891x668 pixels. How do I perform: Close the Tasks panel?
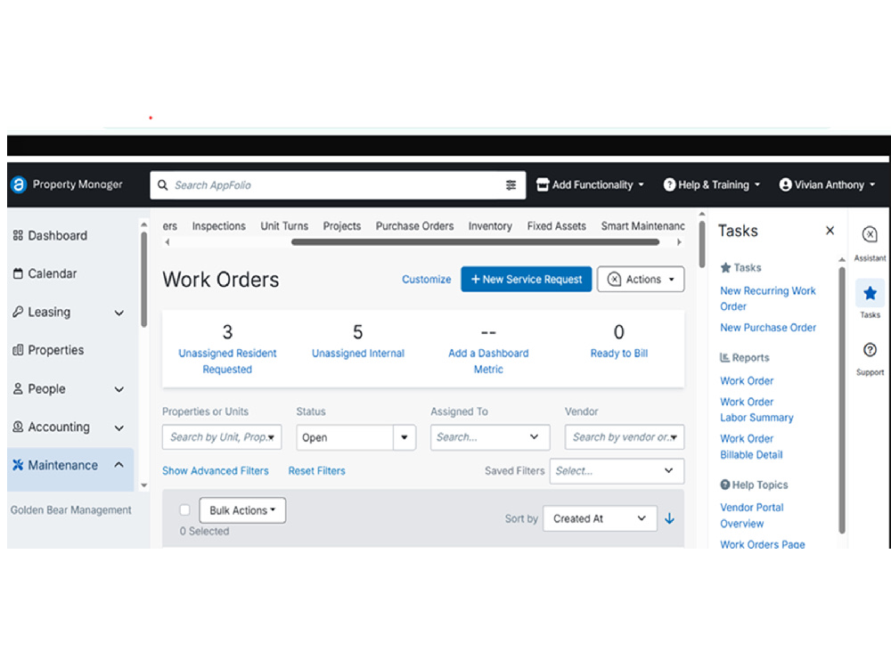[x=830, y=231]
